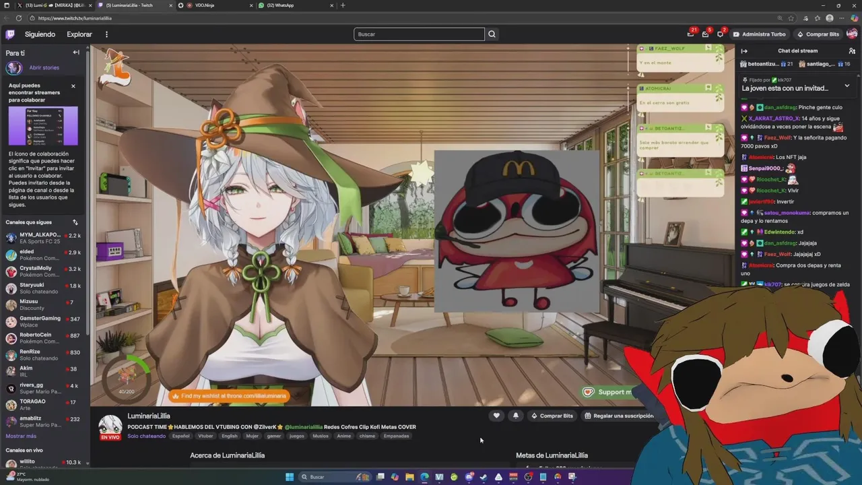The image size is (862, 485).
Task: Open GamsterGaming channel in sidebar
Action: pos(44,321)
